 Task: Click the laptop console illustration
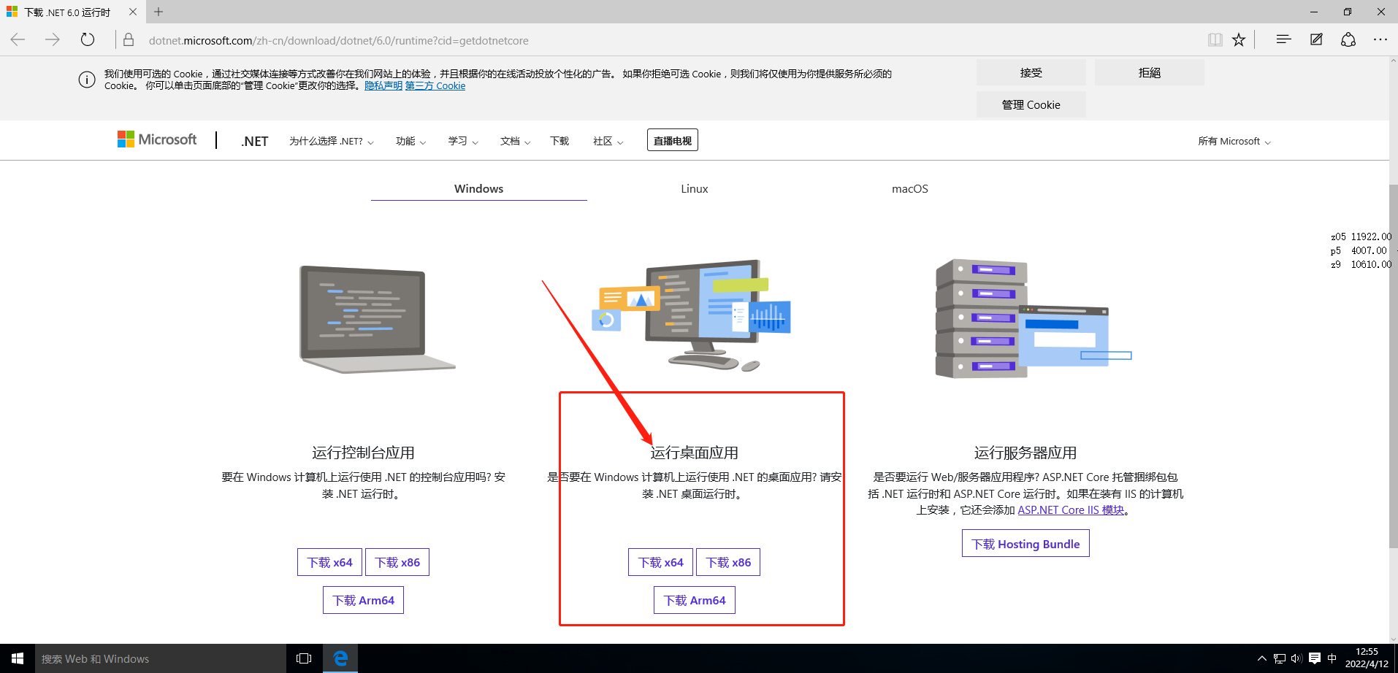[377, 319]
